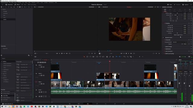Viewport: 193px width, 108px height.
Task: Click the Overwrite Clip tool
Action: click(100, 57)
